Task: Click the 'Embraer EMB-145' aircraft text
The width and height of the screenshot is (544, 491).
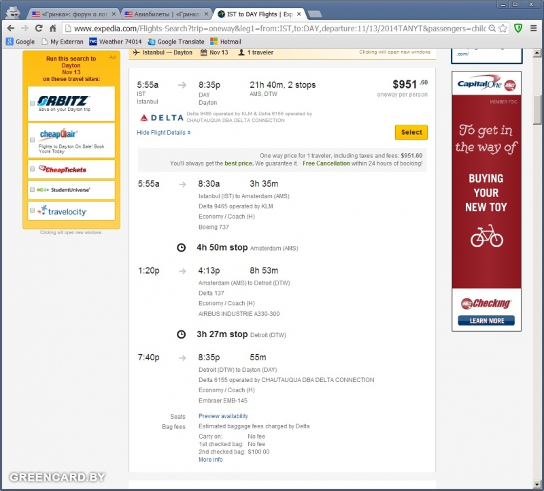Action: (x=223, y=400)
